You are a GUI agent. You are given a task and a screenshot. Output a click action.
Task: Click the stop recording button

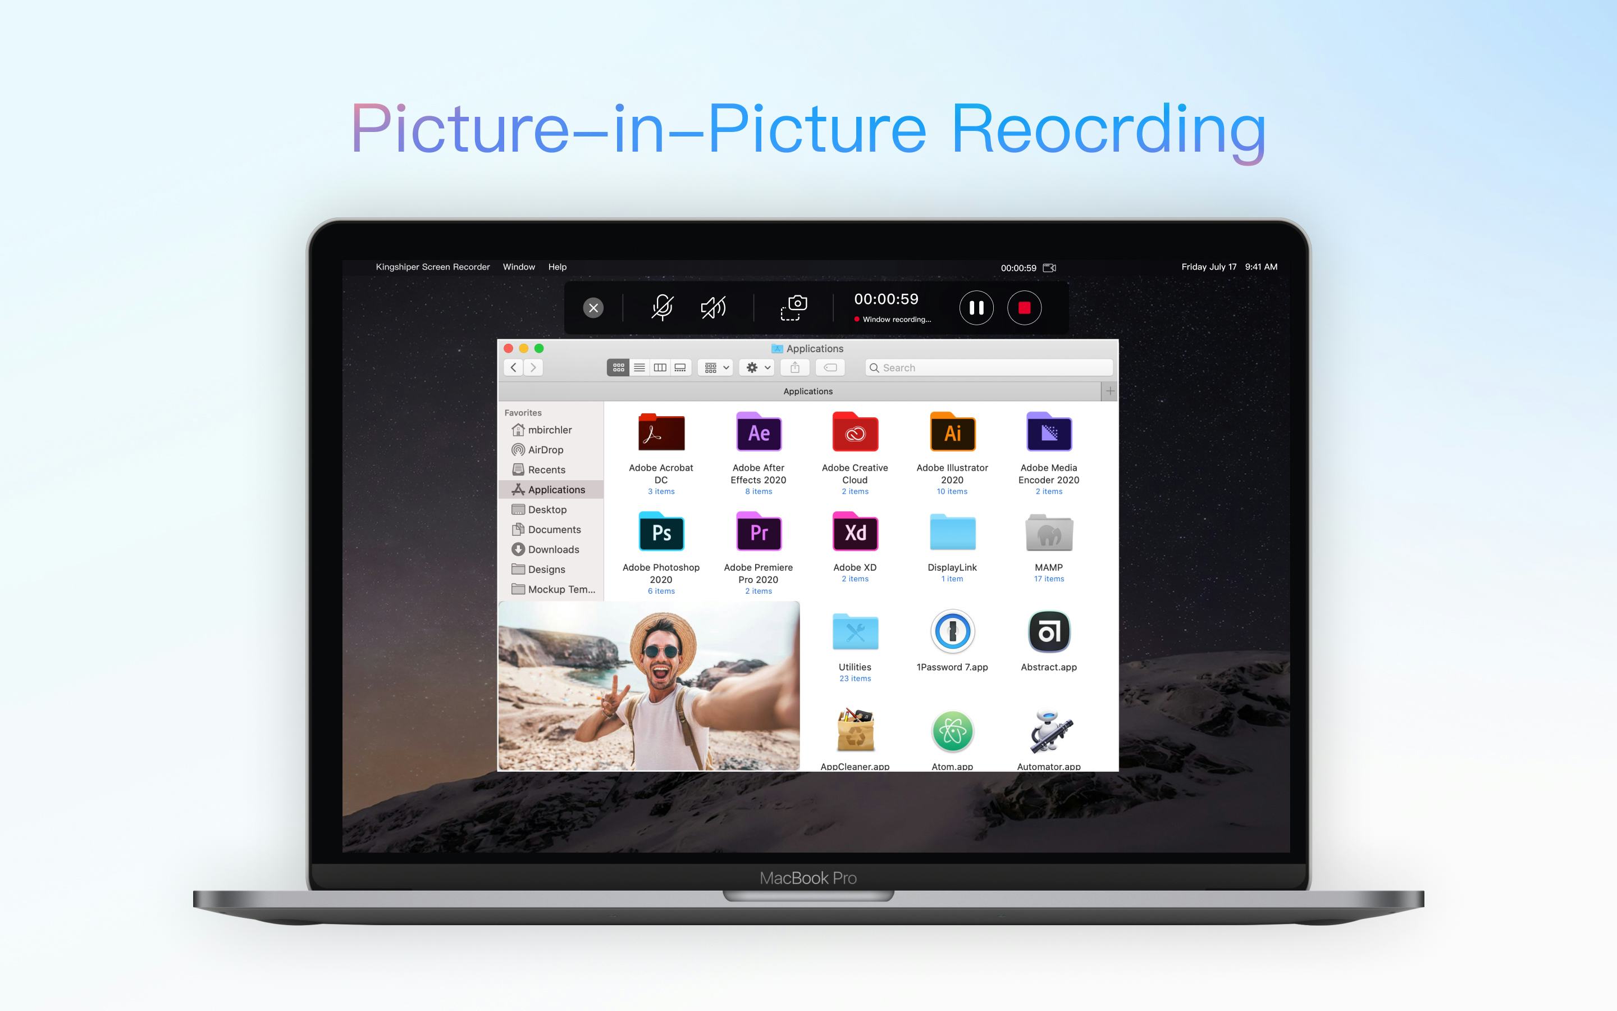(1025, 307)
